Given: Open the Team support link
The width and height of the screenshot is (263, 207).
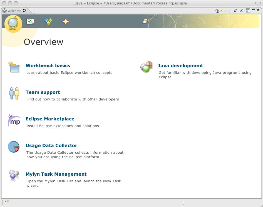Looking at the screenshot, I should pos(43,92).
